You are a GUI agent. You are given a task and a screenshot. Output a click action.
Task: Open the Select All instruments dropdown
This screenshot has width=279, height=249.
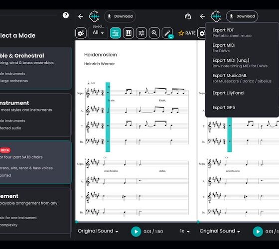click(98, 33)
